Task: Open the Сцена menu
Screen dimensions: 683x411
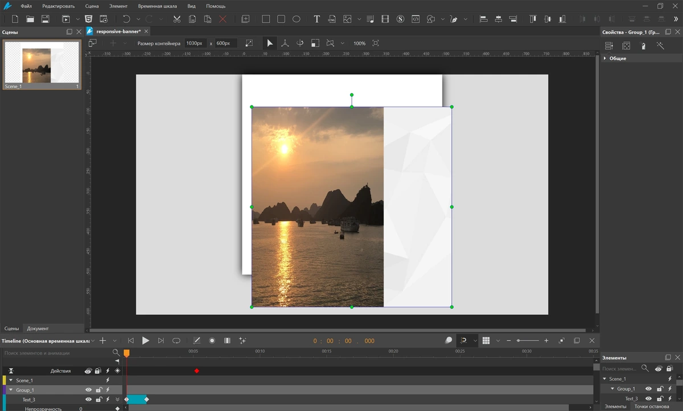Action: point(92,6)
